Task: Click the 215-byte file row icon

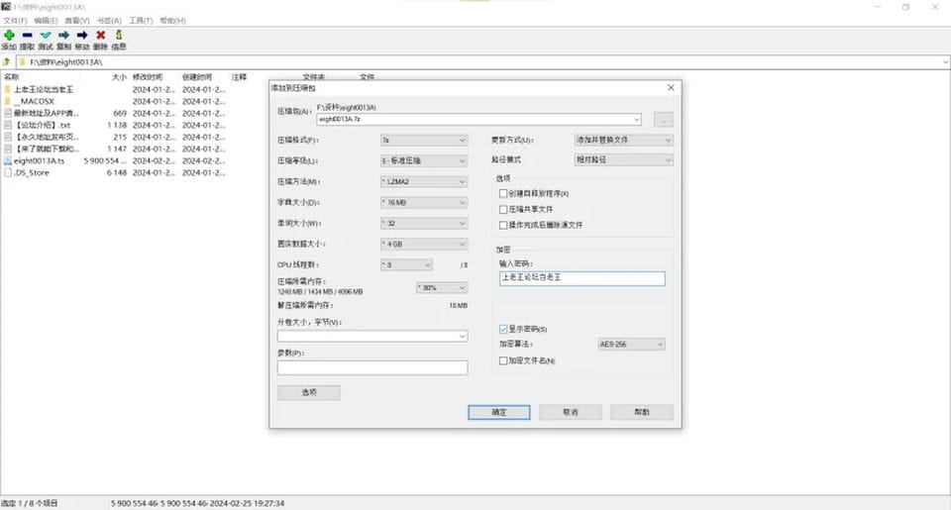Action: 8,137
